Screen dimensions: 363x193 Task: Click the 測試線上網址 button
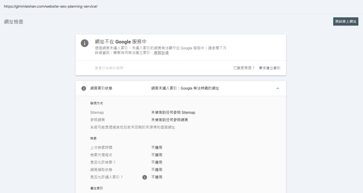coord(346,22)
